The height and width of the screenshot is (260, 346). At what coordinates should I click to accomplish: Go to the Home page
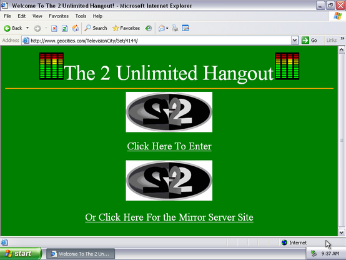coord(75,28)
